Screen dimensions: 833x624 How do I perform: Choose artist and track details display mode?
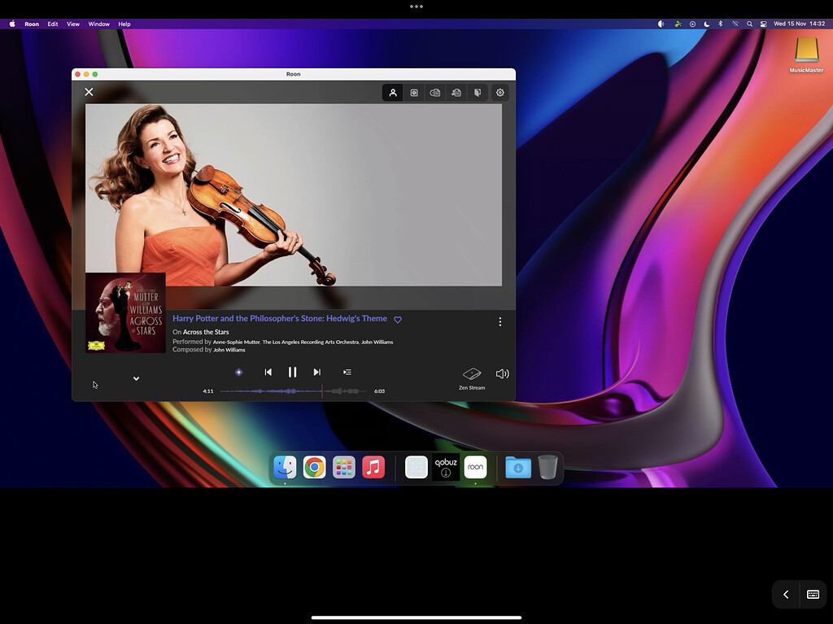coord(456,93)
